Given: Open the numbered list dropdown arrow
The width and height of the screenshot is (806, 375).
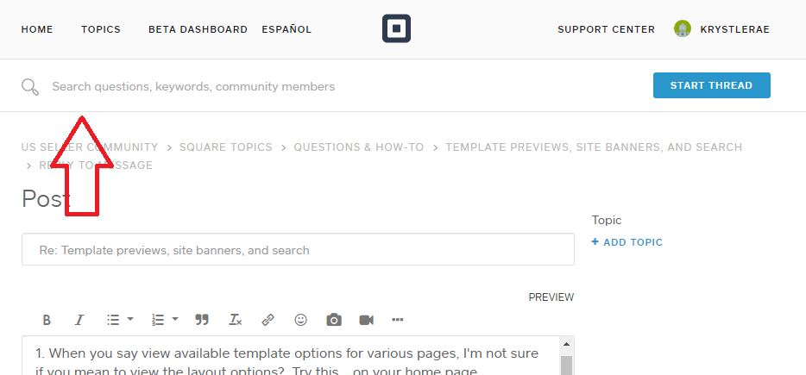Looking at the screenshot, I should click(x=175, y=320).
